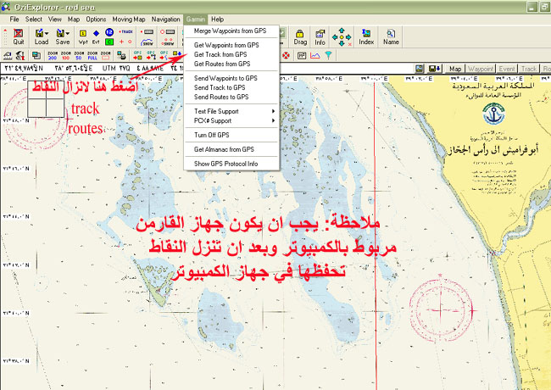Choose Show GPS Protocol Info

tap(231, 164)
